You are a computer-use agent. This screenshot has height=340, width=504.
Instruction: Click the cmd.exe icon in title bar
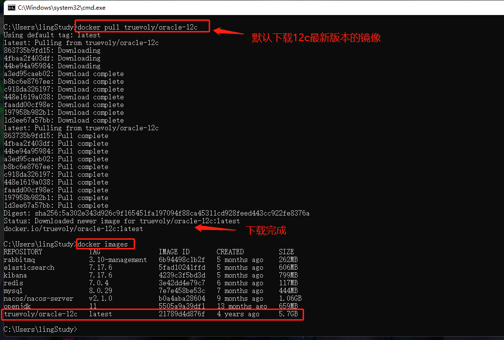coord(11,7)
